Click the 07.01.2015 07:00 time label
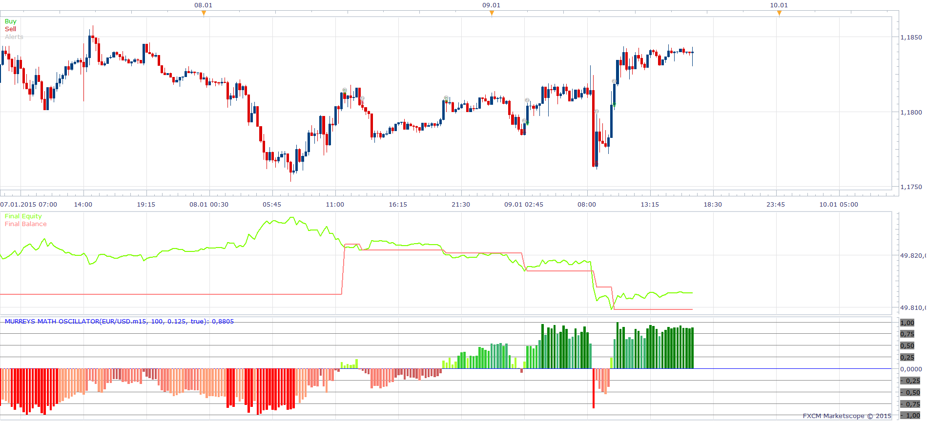The height and width of the screenshot is (421, 927). coord(29,205)
